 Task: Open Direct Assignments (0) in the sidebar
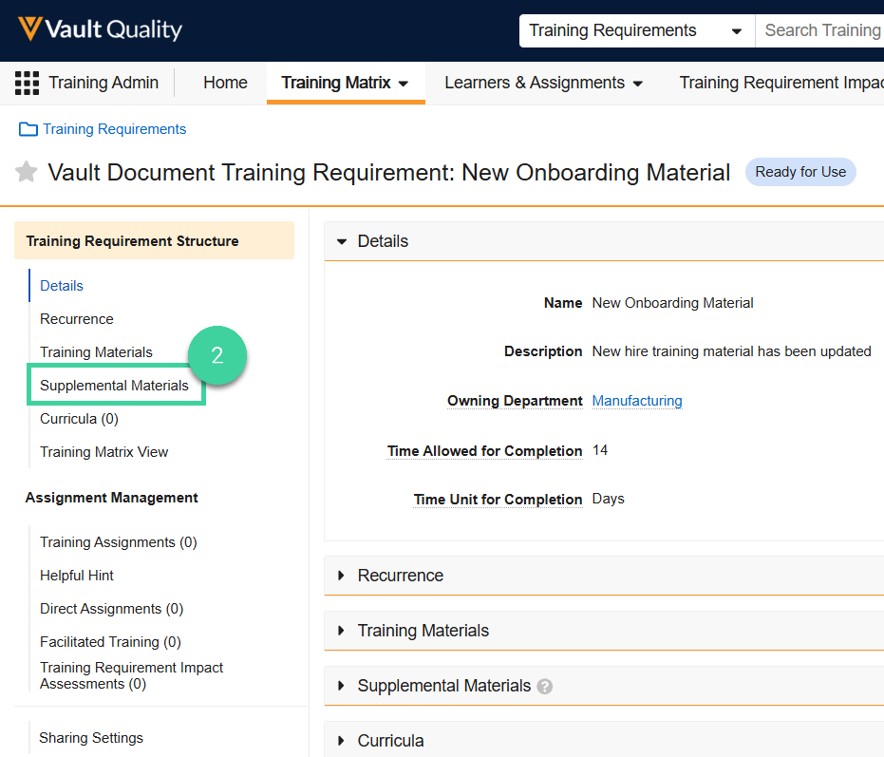112,609
